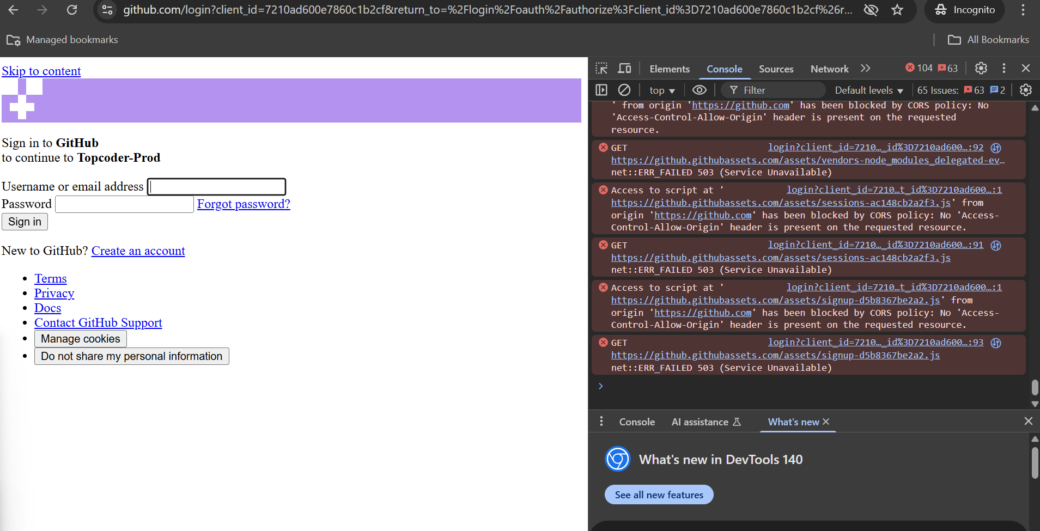This screenshot has width=1040, height=531.
Task: Click the console vertical scrollbar thumb
Action: click(1035, 387)
